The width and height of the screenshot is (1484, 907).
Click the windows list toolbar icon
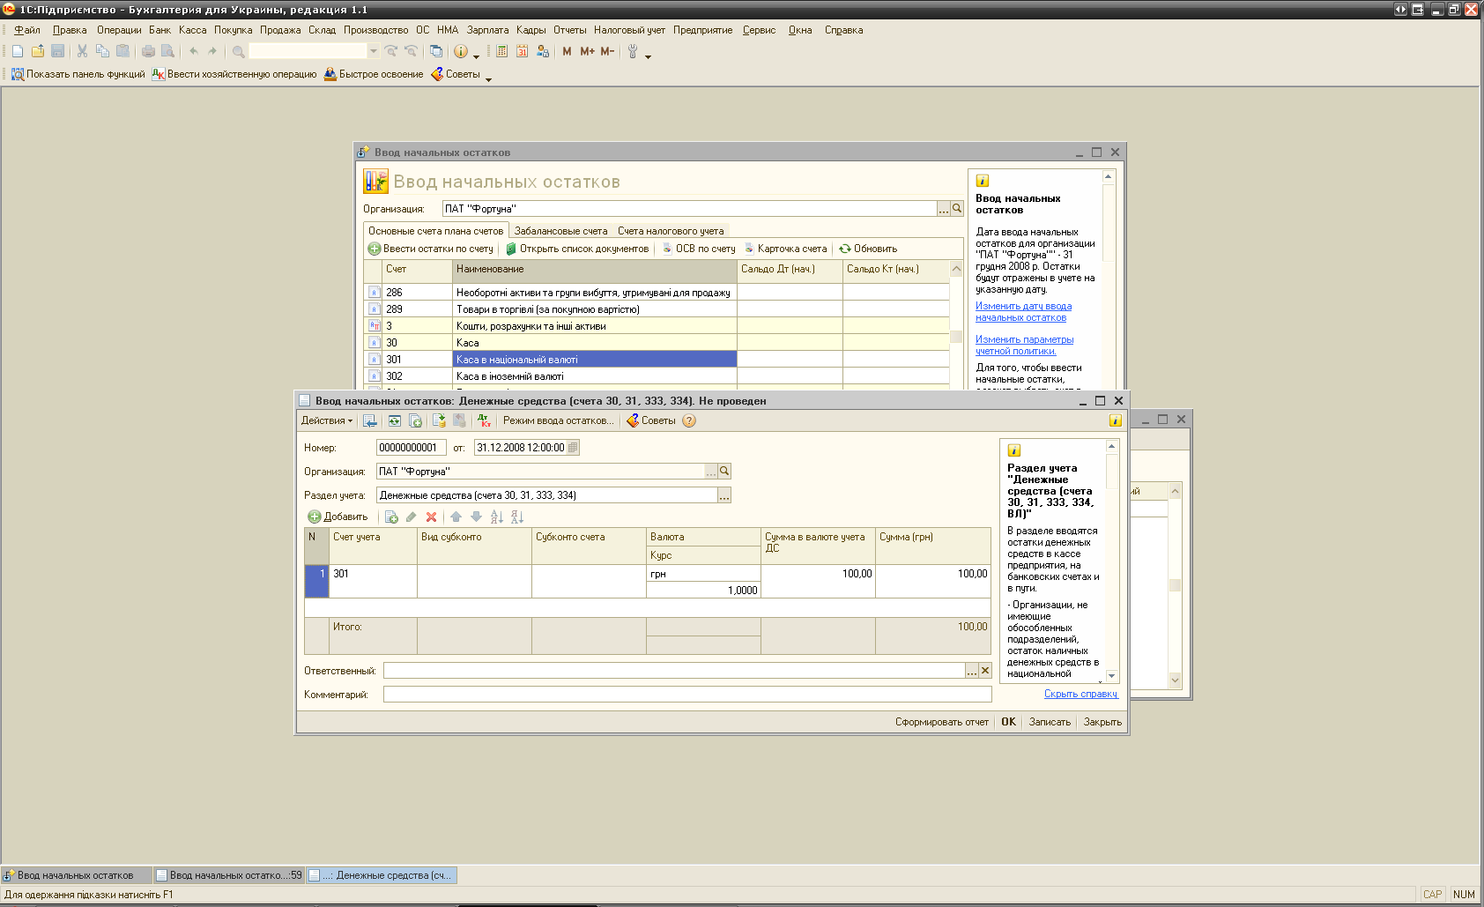(x=435, y=51)
